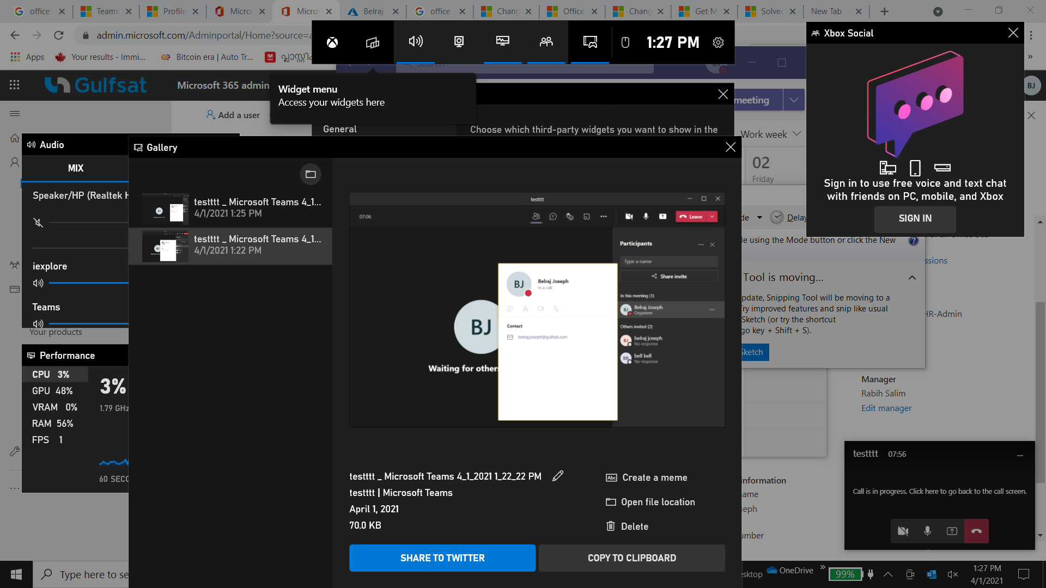
Task: Toggle the Capture widget icon
Action: [x=459, y=42]
